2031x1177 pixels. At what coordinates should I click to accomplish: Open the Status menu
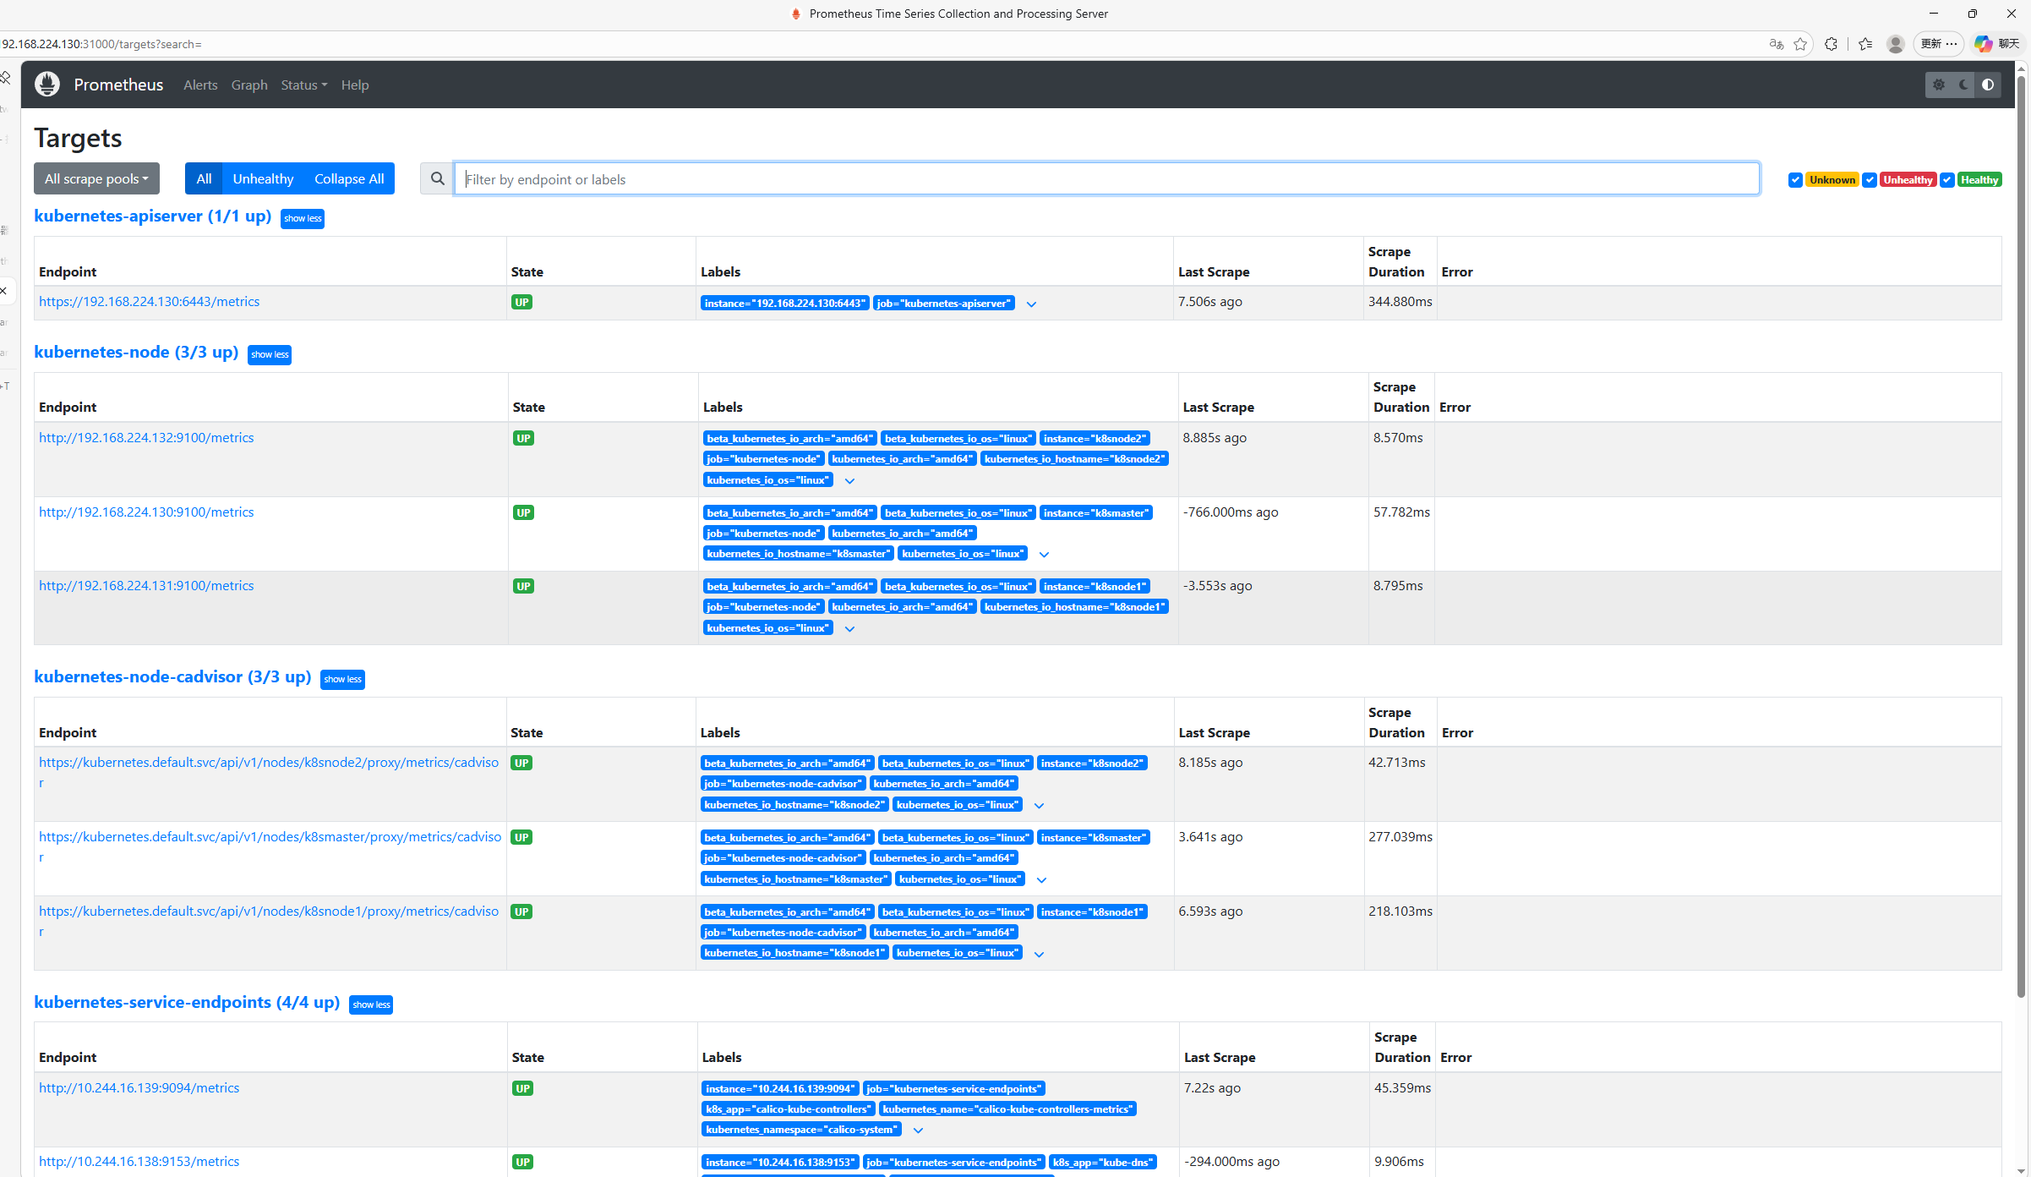click(303, 85)
